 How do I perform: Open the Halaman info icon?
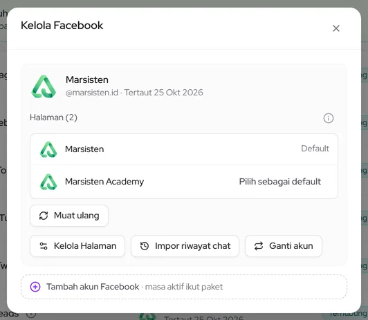tap(329, 118)
